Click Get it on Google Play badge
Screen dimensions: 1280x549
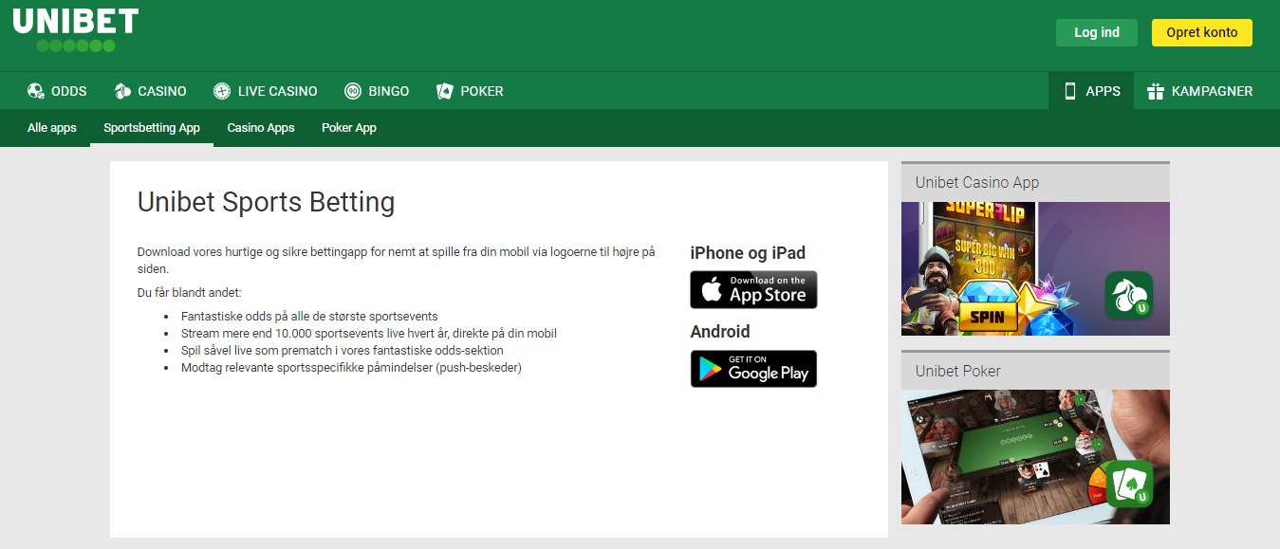753,369
